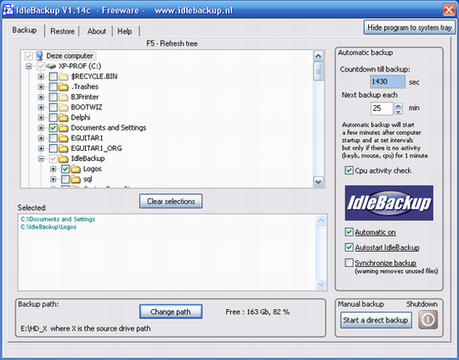Click the Documents and Settings folder icon
The width and height of the screenshot is (459, 360).
click(63, 127)
